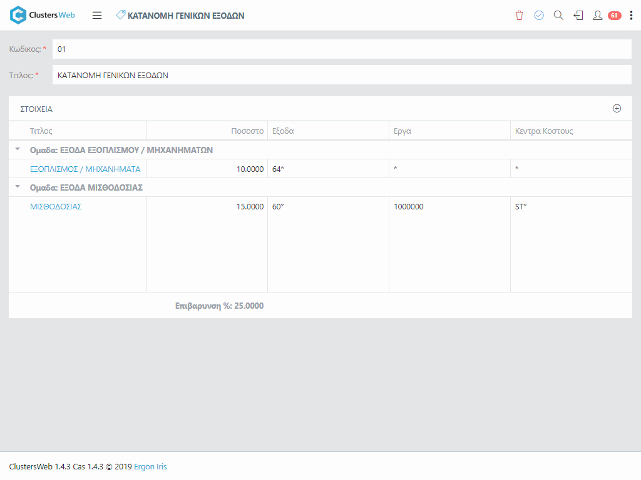Viewport: 641px width, 480px height.
Task: Open search with the magnifier icon
Action: pos(558,16)
